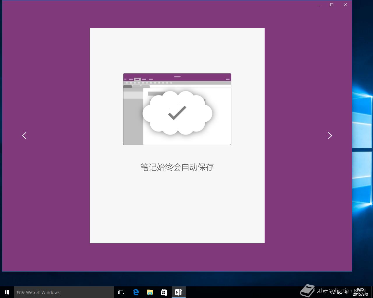
Task: Go to the next intro slide arrow
Action: 330,136
